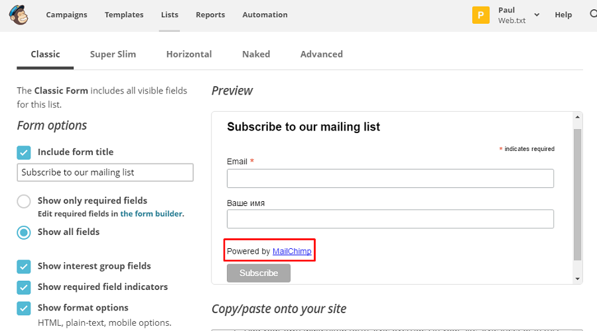Viewport: 597px width, 331px height.
Task: Click the search magnifier icon
Action: [593, 14]
